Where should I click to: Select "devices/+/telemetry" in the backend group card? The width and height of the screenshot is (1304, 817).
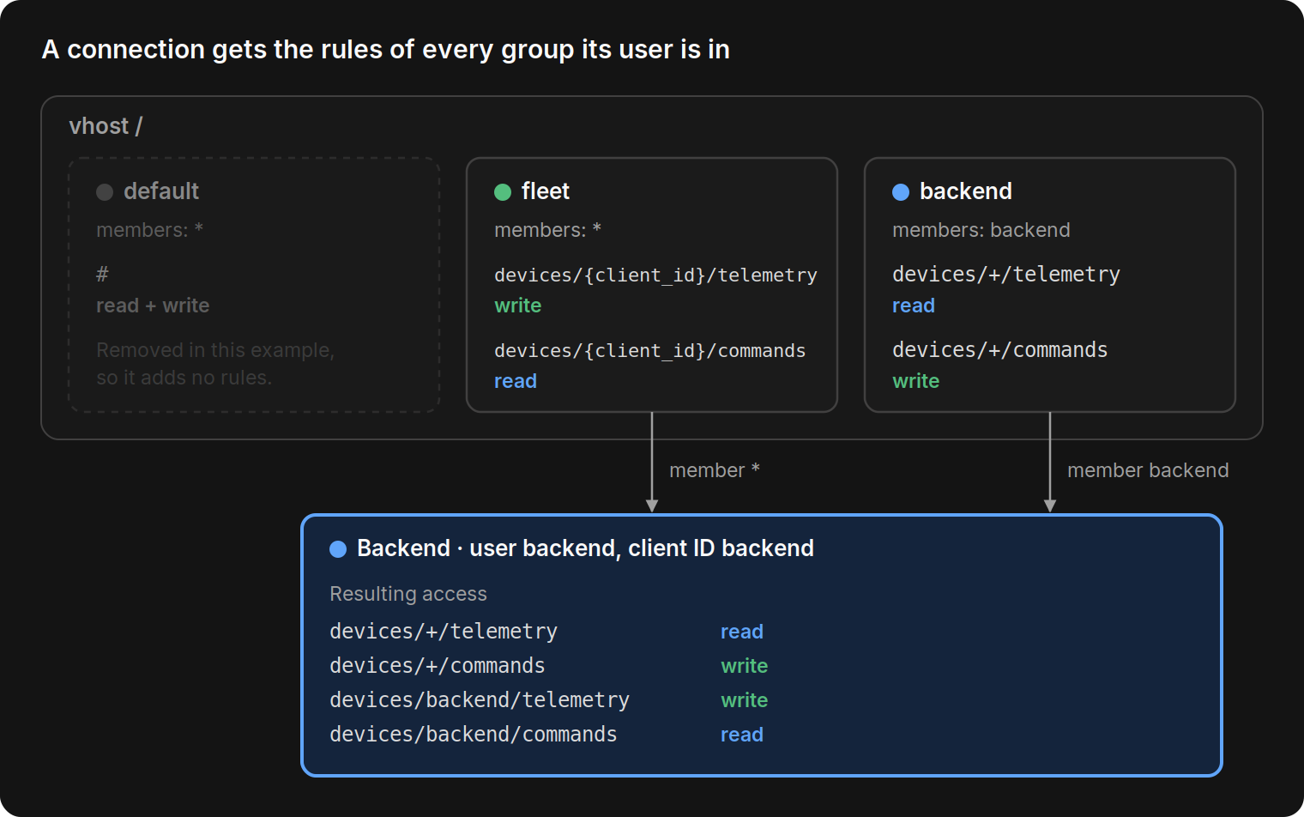1006,275
